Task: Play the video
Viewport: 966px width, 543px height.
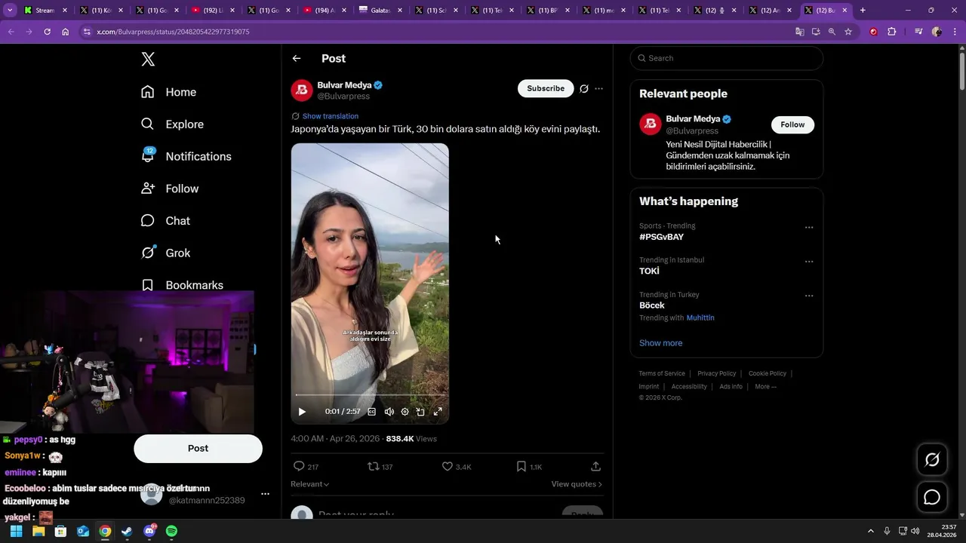Action: click(302, 412)
